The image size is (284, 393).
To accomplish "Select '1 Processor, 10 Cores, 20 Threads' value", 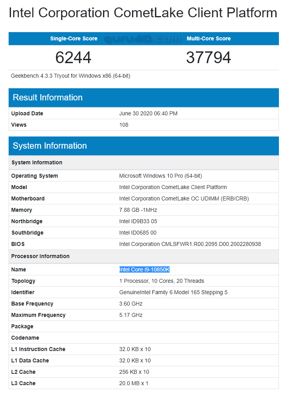I will click(x=162, y=281).
